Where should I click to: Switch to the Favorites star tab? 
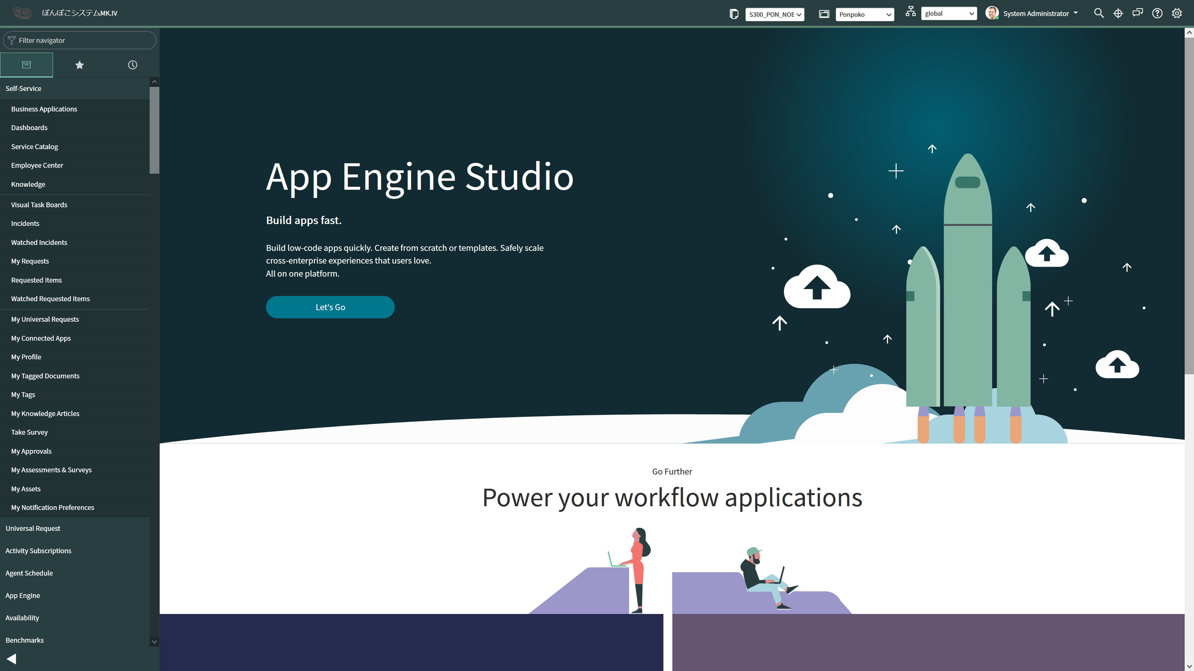79,65
